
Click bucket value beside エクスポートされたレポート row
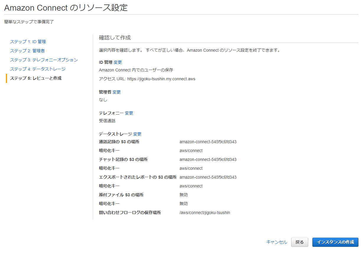[x=208, y=177]
